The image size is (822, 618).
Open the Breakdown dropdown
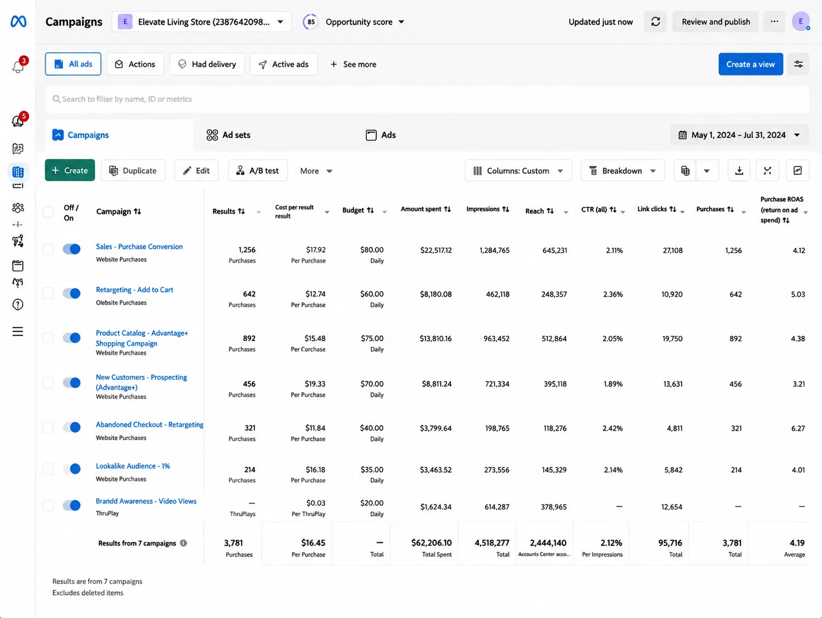tap(623, 171)
